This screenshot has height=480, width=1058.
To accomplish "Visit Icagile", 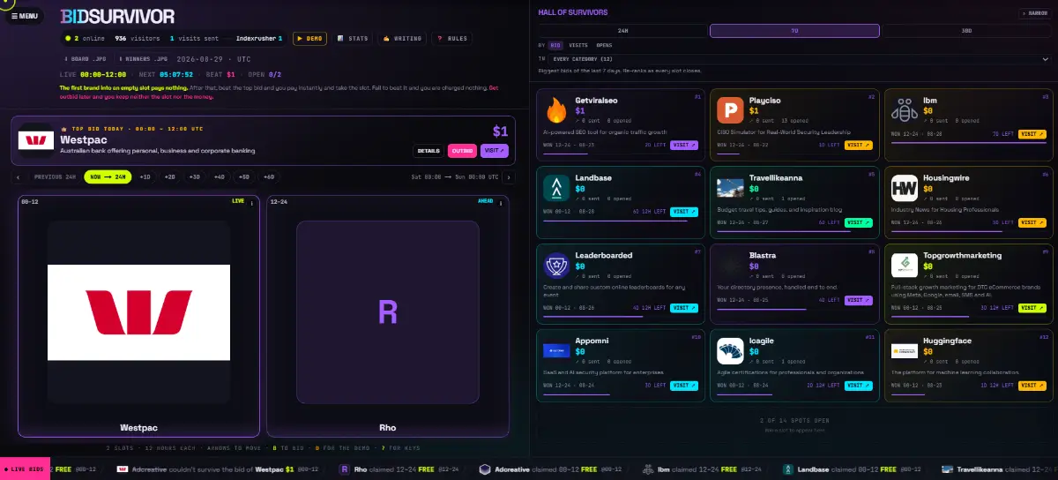I will [858, 386].
